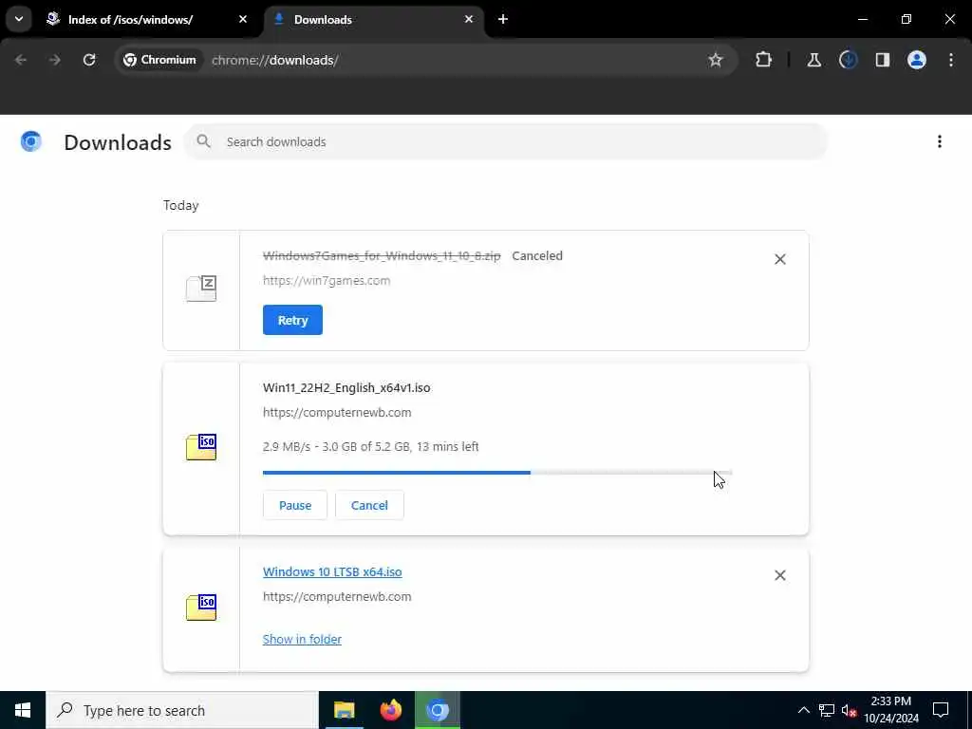The height and width of the screenshot is (729, 972).
Task: Open the network tray icon
Action: tap(827, 710)
